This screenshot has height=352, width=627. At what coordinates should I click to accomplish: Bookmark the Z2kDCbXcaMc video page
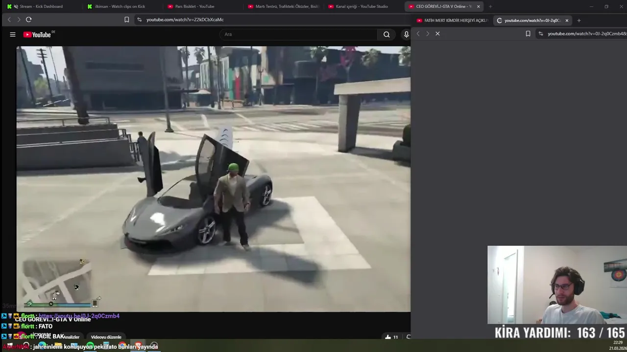point(126,20)
